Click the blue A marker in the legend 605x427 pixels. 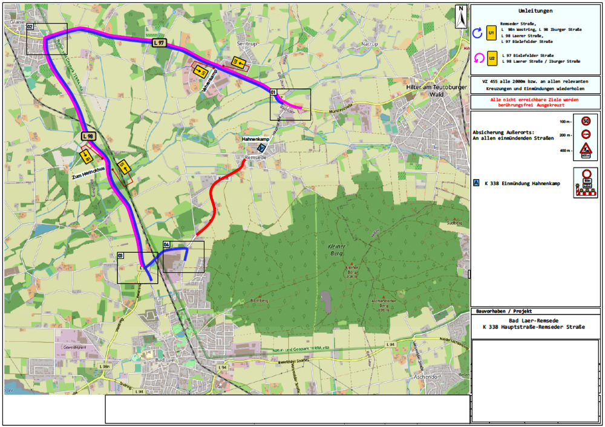(476, 182)
